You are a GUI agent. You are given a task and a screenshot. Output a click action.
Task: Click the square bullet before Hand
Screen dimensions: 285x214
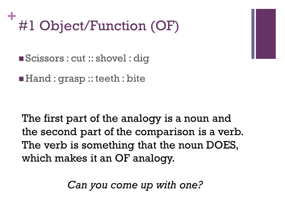click(x=21, y=79)
